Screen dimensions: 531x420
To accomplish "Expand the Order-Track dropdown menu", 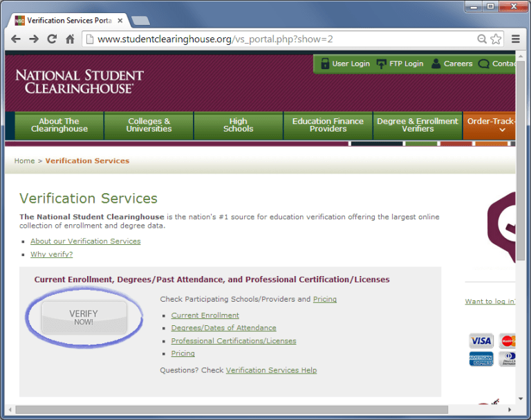I will point(490,125).
